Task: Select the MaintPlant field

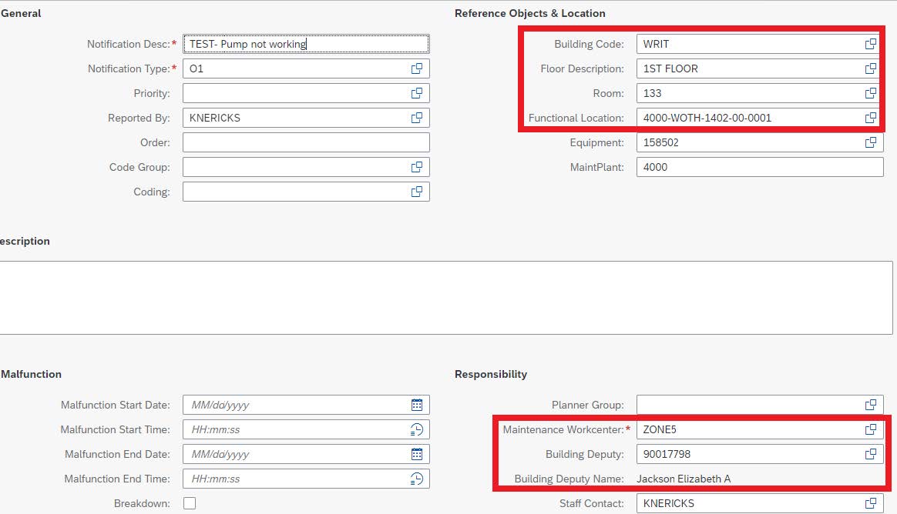Action: tap(760, 167)
